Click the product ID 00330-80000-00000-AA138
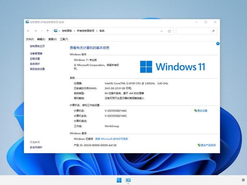Image resolution: width=247 pixels, height=185 pixels. pos(100,145)
